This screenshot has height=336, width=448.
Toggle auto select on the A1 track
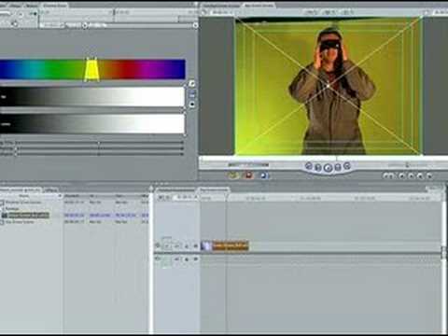195,259
